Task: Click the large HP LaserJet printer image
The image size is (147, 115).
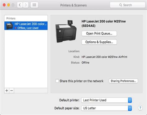Action: pyautogui.click(x=66, y=31)
